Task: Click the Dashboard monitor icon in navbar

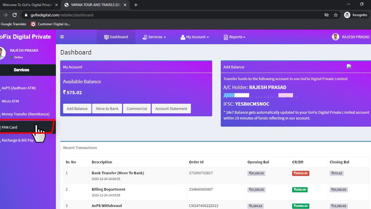Action: click(106, 37)
